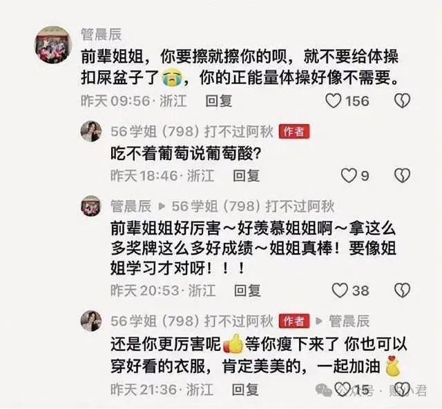The image size is (442, 409).
Task: Dislike the 20:53 reply from 管晨辰
Action: 402,290
